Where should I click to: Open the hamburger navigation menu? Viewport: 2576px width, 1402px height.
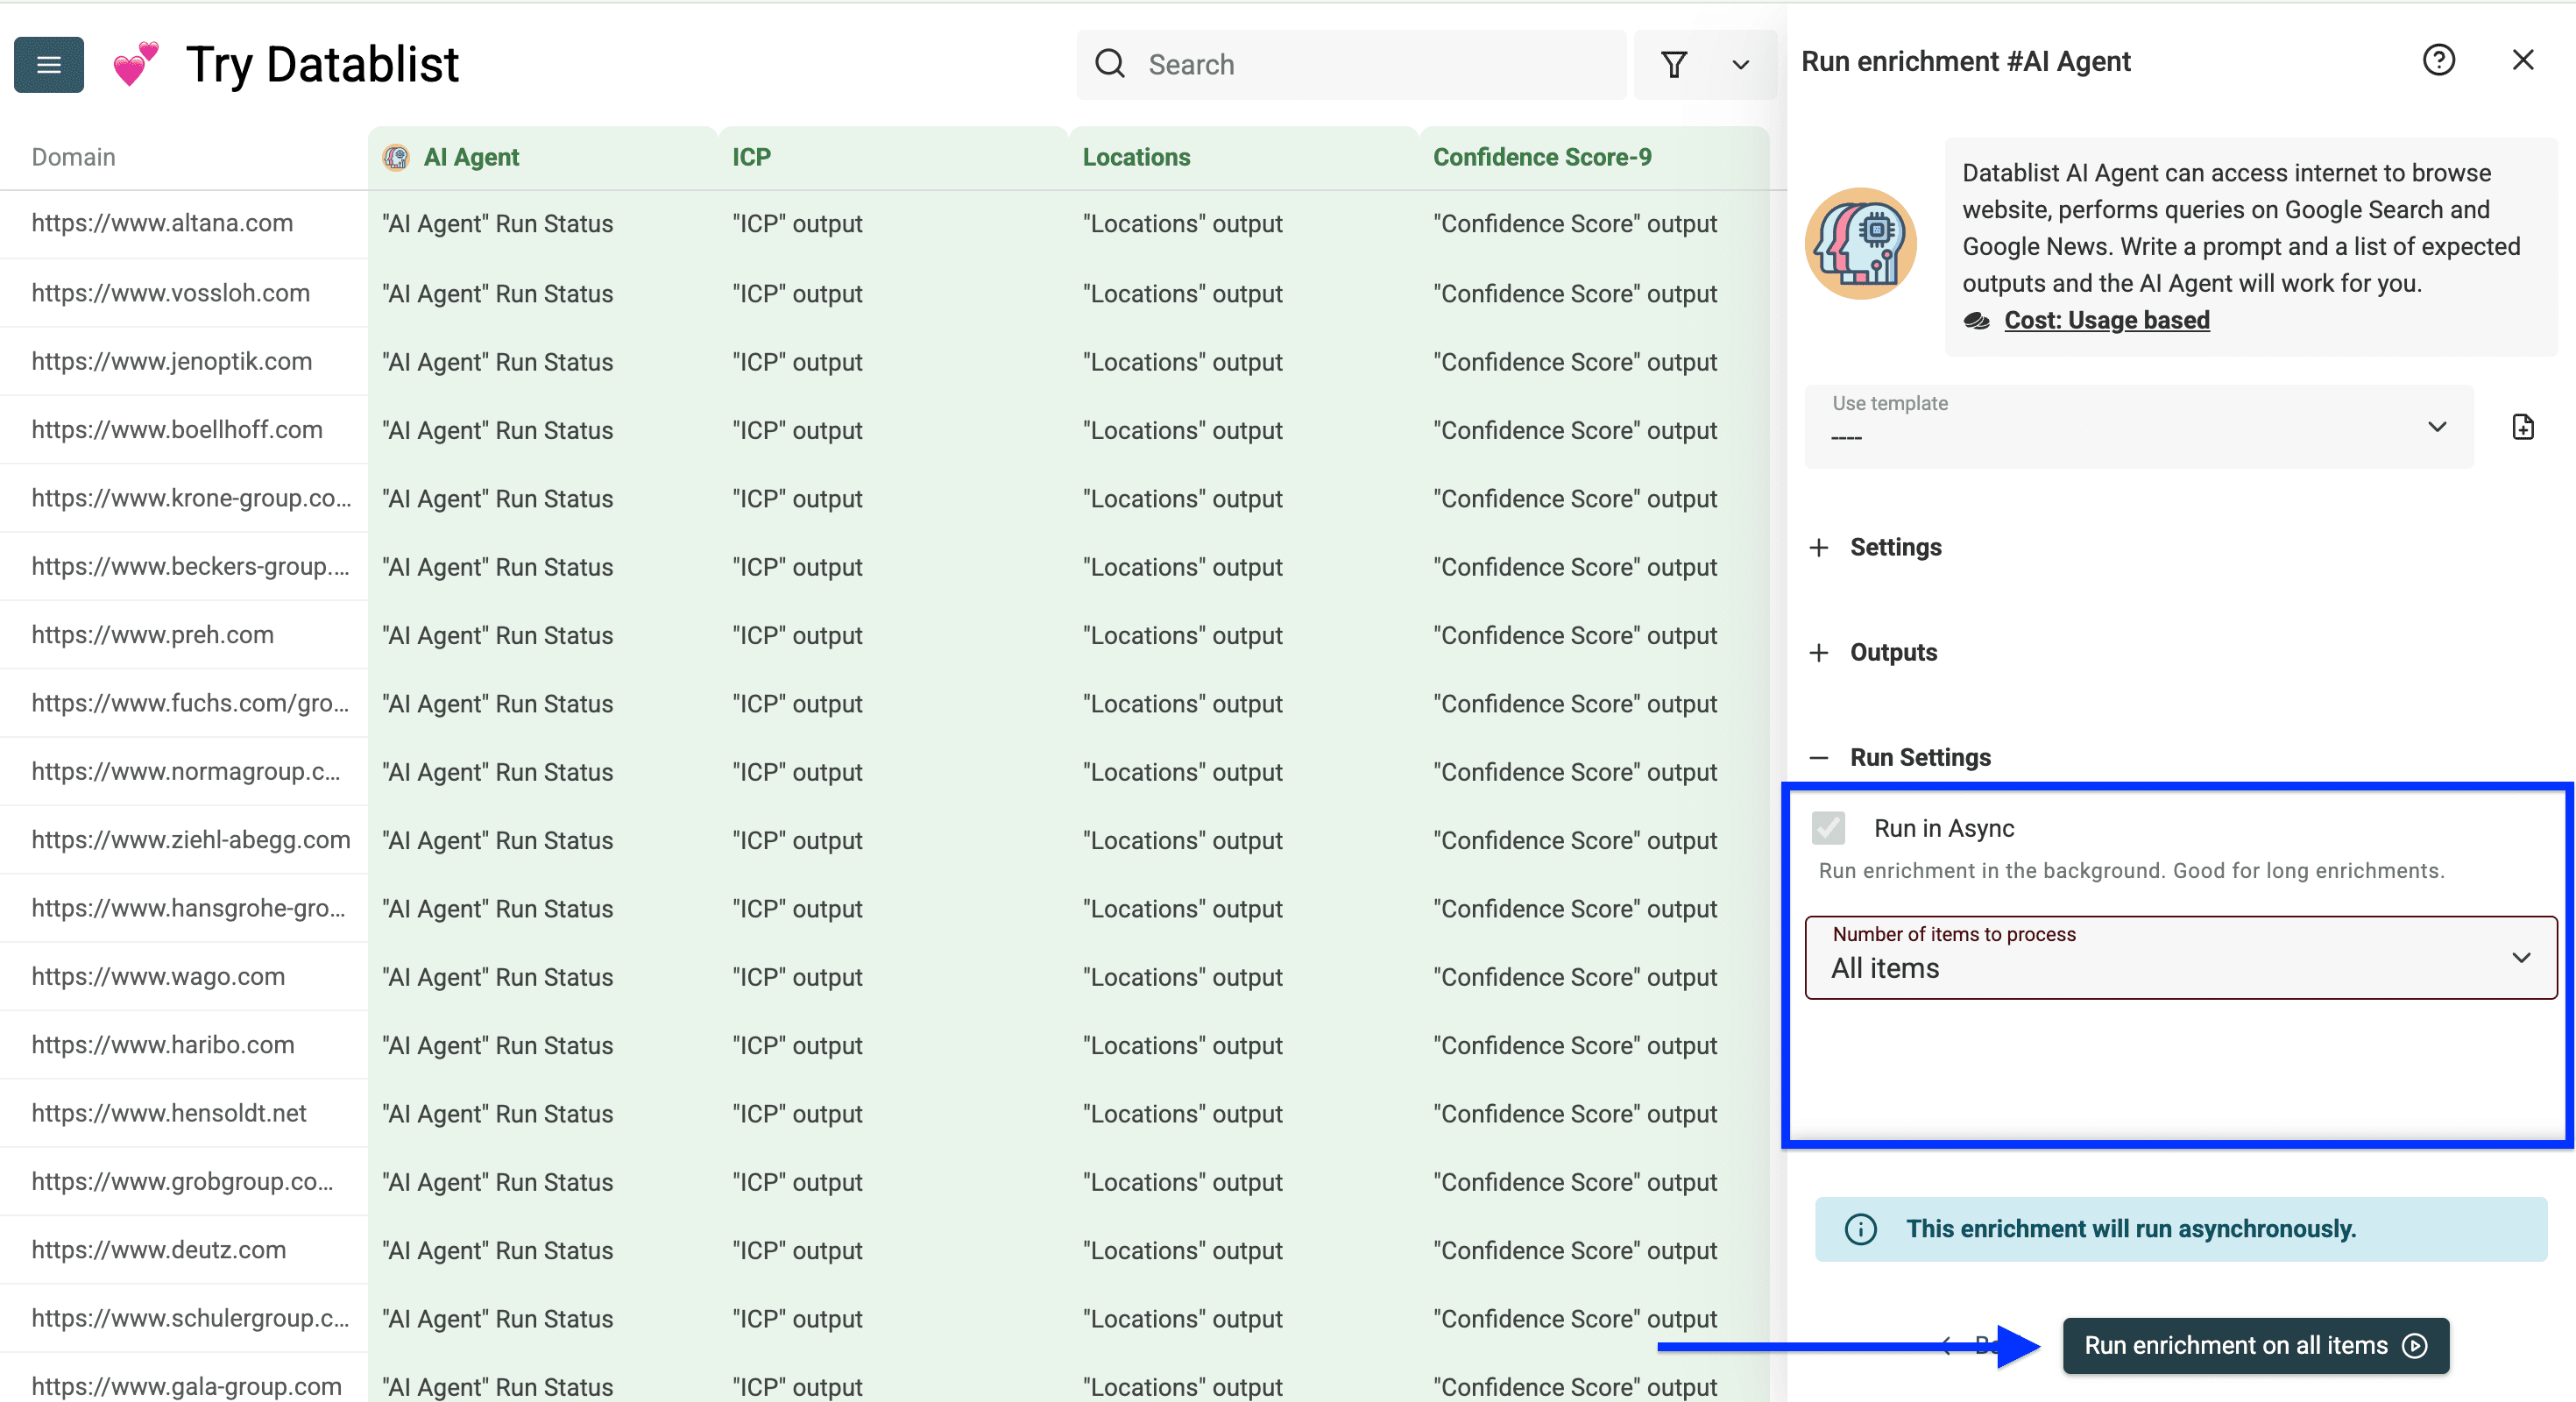(48, 64)
